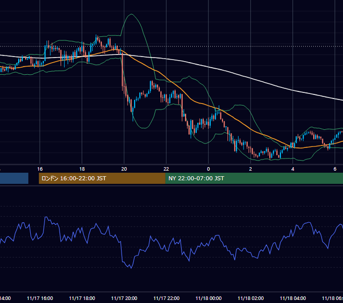Click the 11/18 04:00 date label
The width and height of the screenshot is (343, 303).
point(293,298)
